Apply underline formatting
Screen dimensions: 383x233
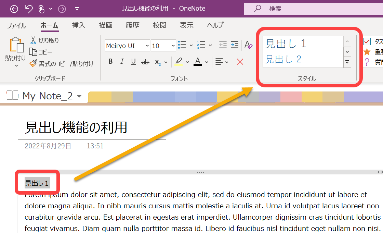(x=133, y=61)
